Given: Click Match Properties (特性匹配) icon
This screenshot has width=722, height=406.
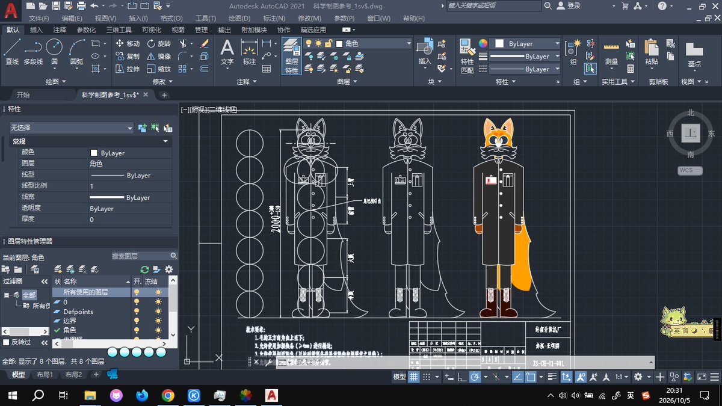Looking at the screenshot, I should coord(467,56).
